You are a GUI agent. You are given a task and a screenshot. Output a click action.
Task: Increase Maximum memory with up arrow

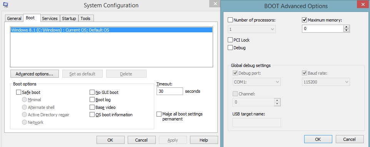coord(347,27)
